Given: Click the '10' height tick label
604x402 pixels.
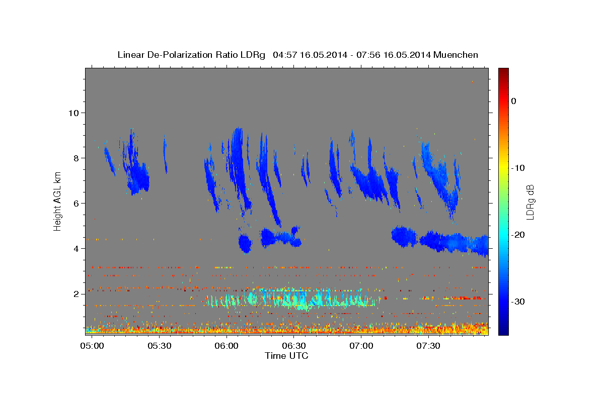Looking at the screenshot, I should [73, 113].
